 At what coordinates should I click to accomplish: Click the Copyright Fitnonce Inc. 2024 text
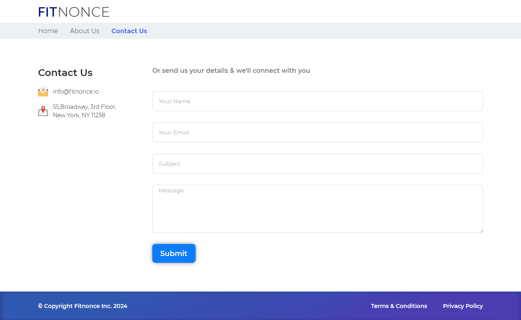pyautogui.click(x=83, y=306)
